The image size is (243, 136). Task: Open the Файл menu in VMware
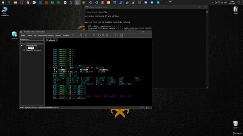pyautogui.click(x=23, y=35)
